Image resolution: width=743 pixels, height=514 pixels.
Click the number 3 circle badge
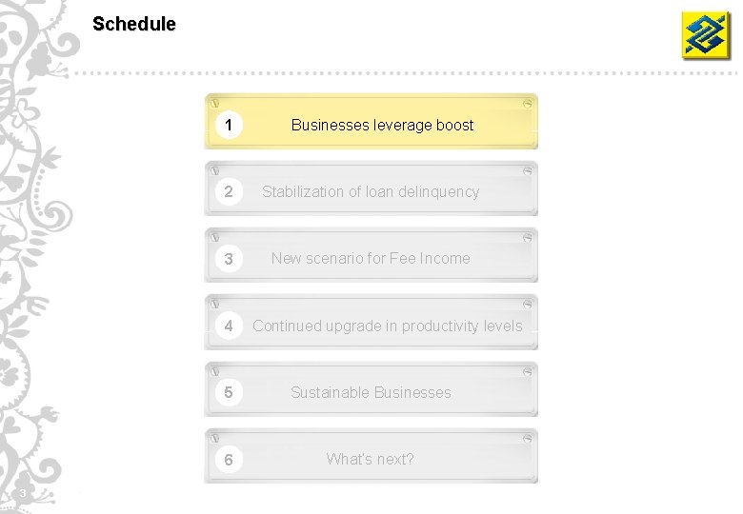coord(229,259)
